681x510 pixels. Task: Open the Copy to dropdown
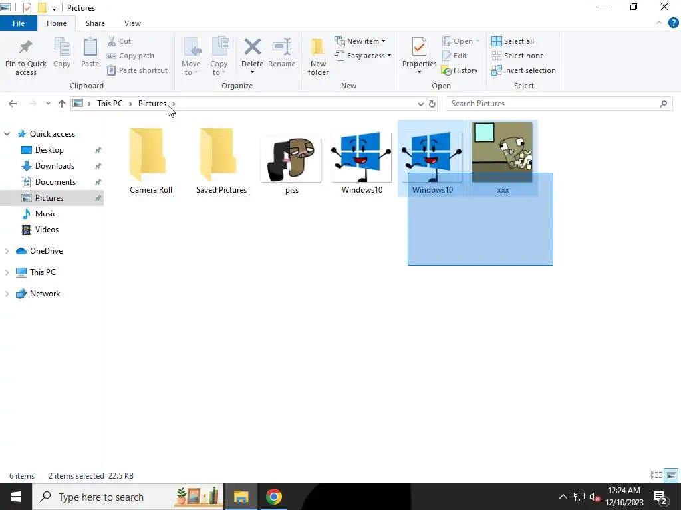pyautogui.click(x=219, y=57)
